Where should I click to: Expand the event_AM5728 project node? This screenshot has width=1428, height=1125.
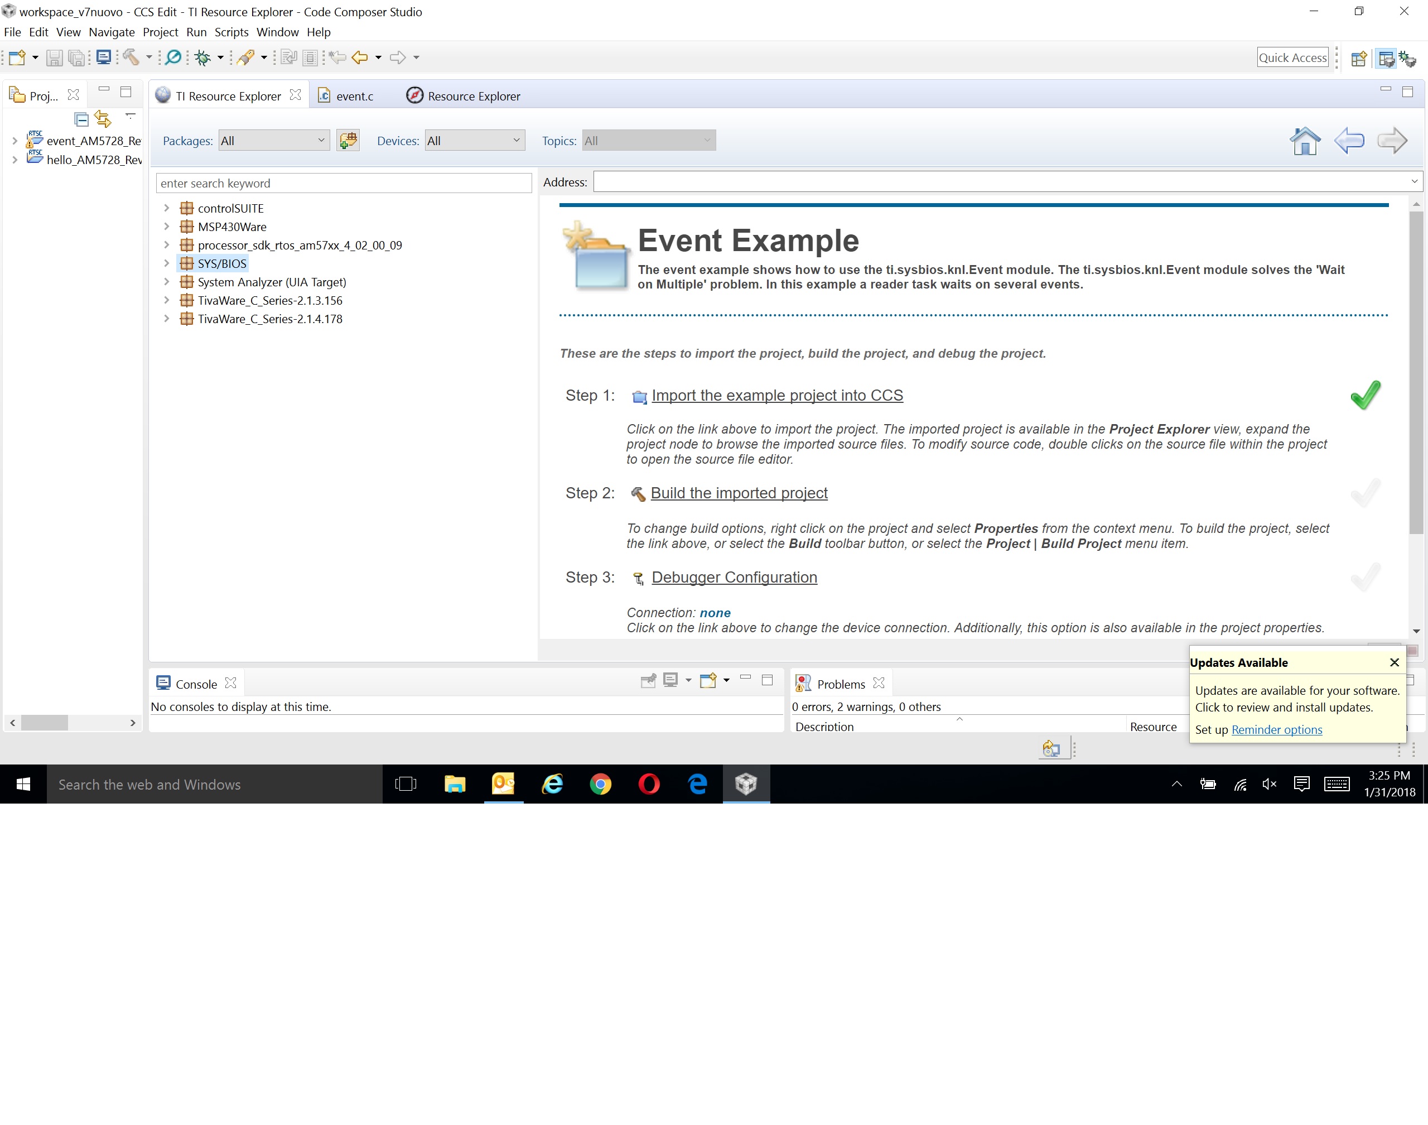click(x=15, y=141)
